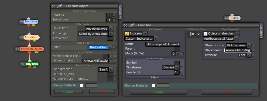Click the Adjust bar
This screenshot has width=267, height=101.
pyautogui.click(x=155, y=77)
